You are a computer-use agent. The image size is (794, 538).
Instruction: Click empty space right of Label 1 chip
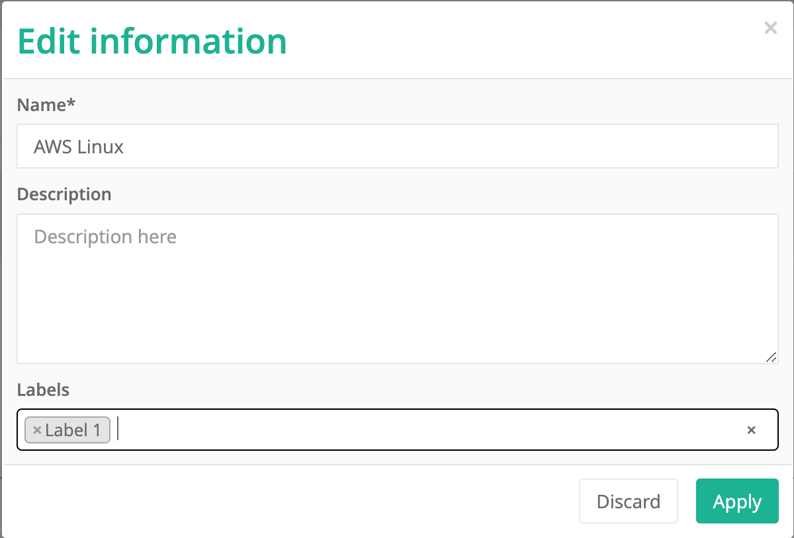tap(430, 430)
